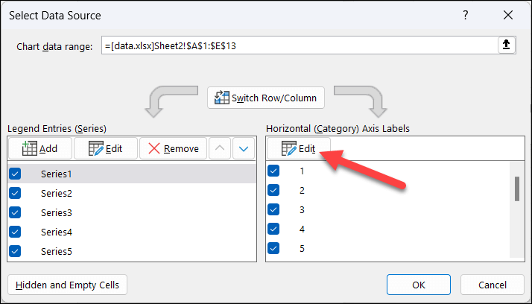The width and height of the screenshot is (532, 304).
Task: Edit the selected legend series
Action: point(106,148)
